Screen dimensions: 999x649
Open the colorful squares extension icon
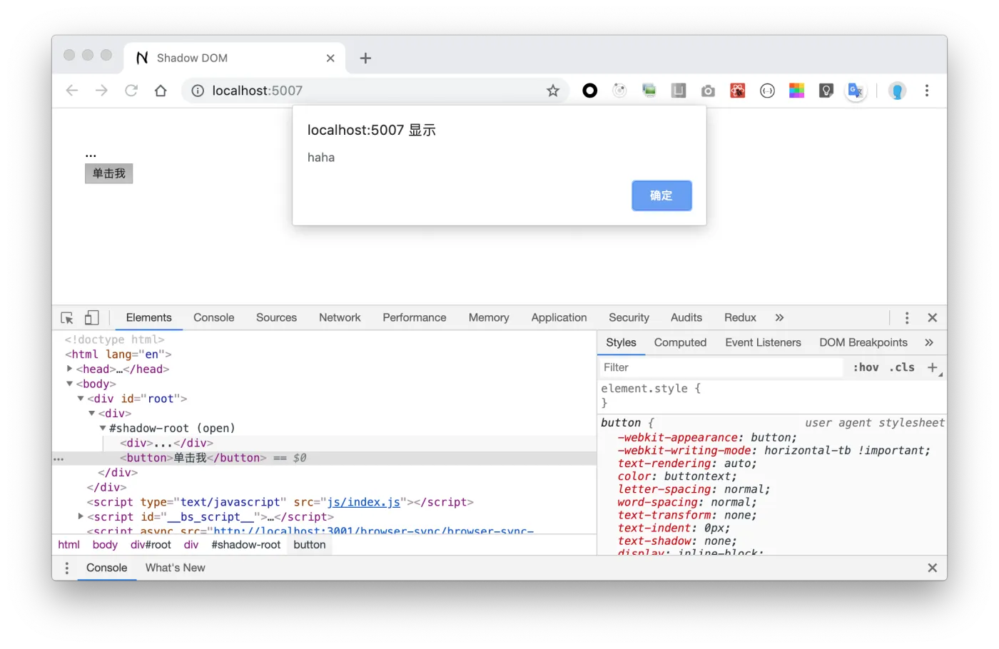796,91
